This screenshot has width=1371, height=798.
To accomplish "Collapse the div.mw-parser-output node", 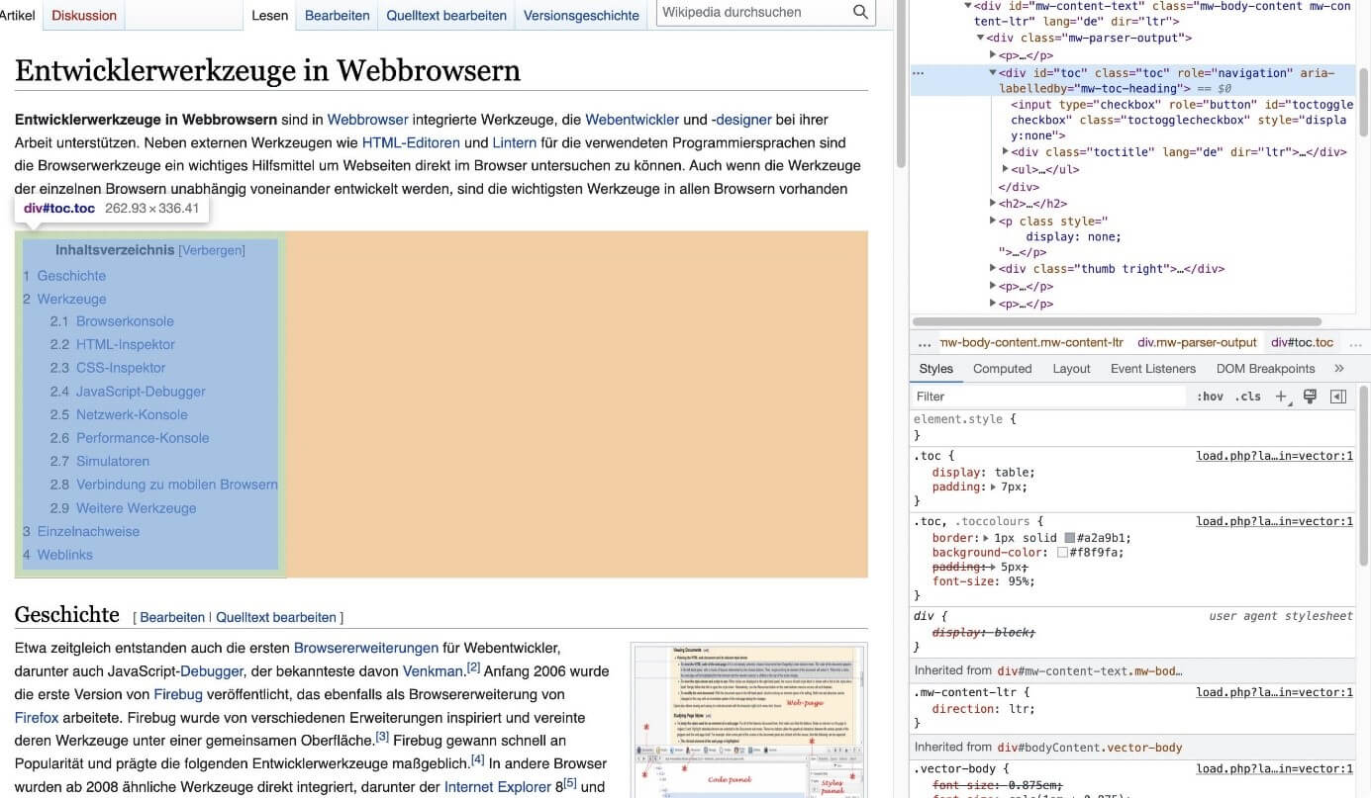I will pyautogui.click(x=980, y=39).
